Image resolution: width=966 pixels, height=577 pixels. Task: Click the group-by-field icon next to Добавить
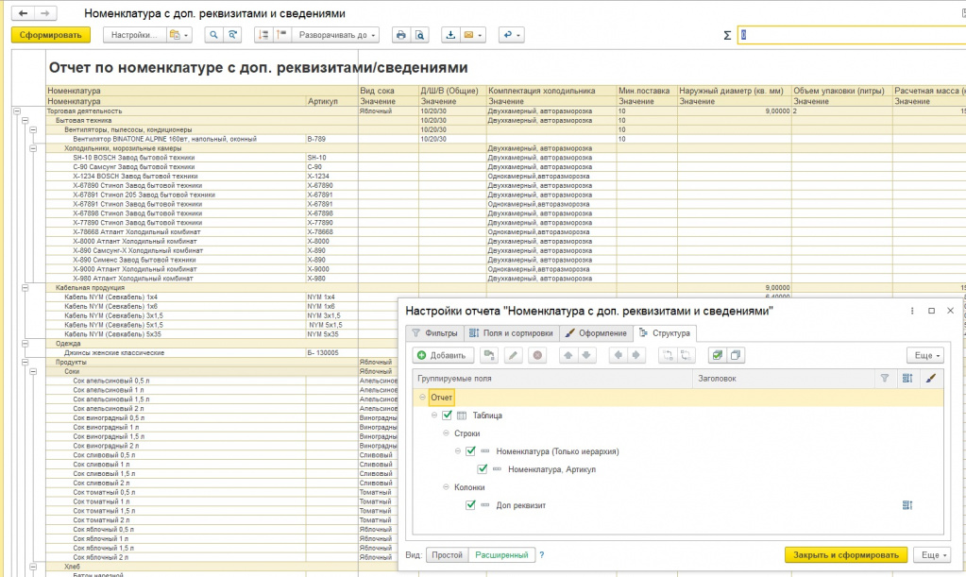(x=489, y=355)
